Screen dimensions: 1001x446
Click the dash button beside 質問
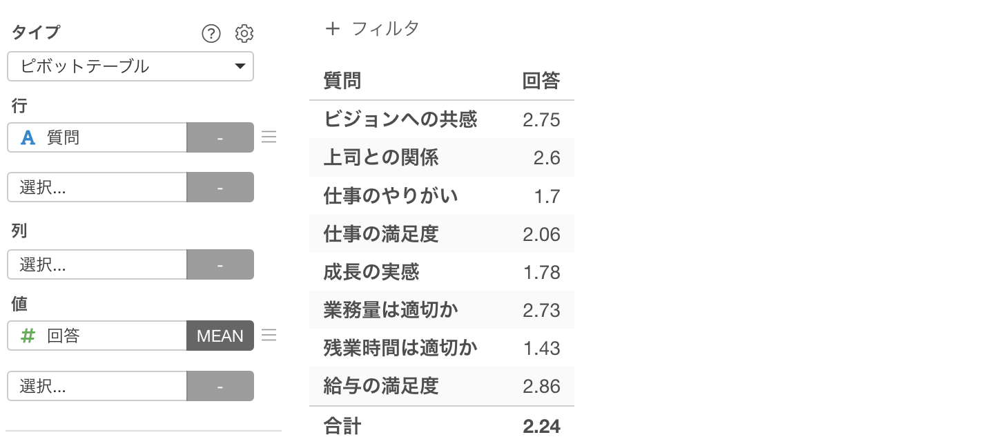click(220, 137)
